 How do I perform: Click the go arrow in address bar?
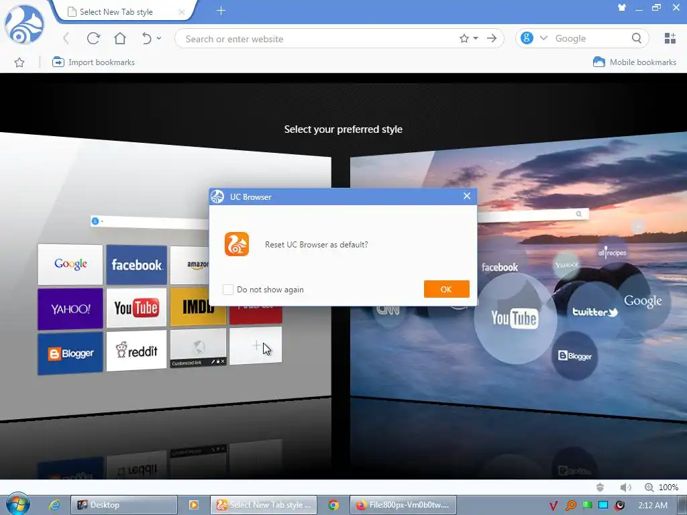(x=492, y=38)
